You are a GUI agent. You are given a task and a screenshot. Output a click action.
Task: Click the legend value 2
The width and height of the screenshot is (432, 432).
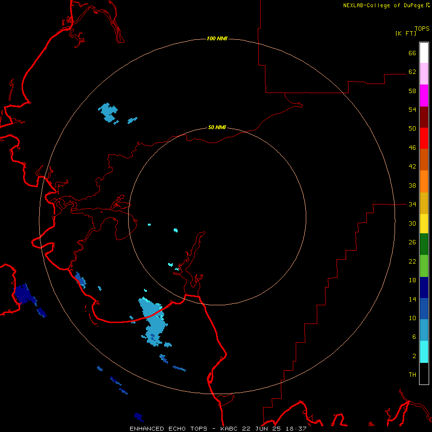click(x=414, y=356)
